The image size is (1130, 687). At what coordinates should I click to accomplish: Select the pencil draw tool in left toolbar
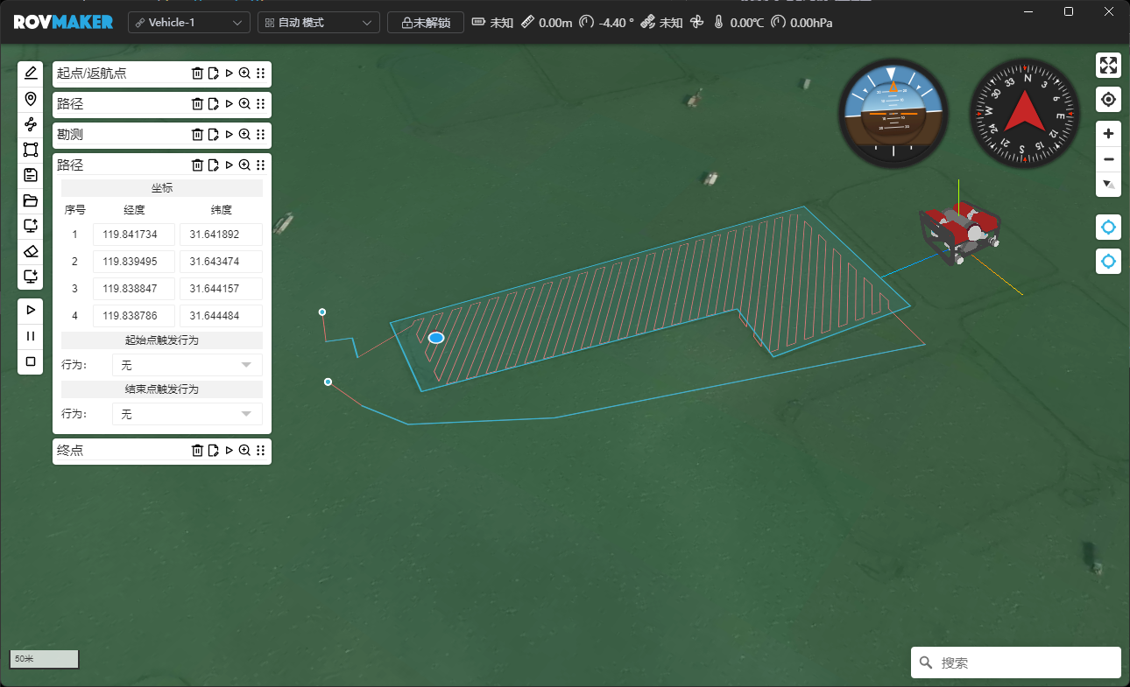click(31, 73)
